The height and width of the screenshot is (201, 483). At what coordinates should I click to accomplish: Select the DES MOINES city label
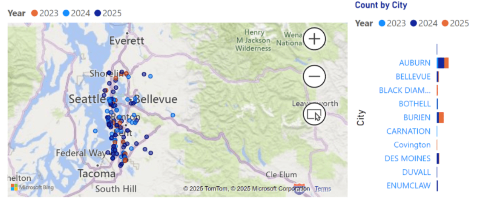tap(407, 158)
